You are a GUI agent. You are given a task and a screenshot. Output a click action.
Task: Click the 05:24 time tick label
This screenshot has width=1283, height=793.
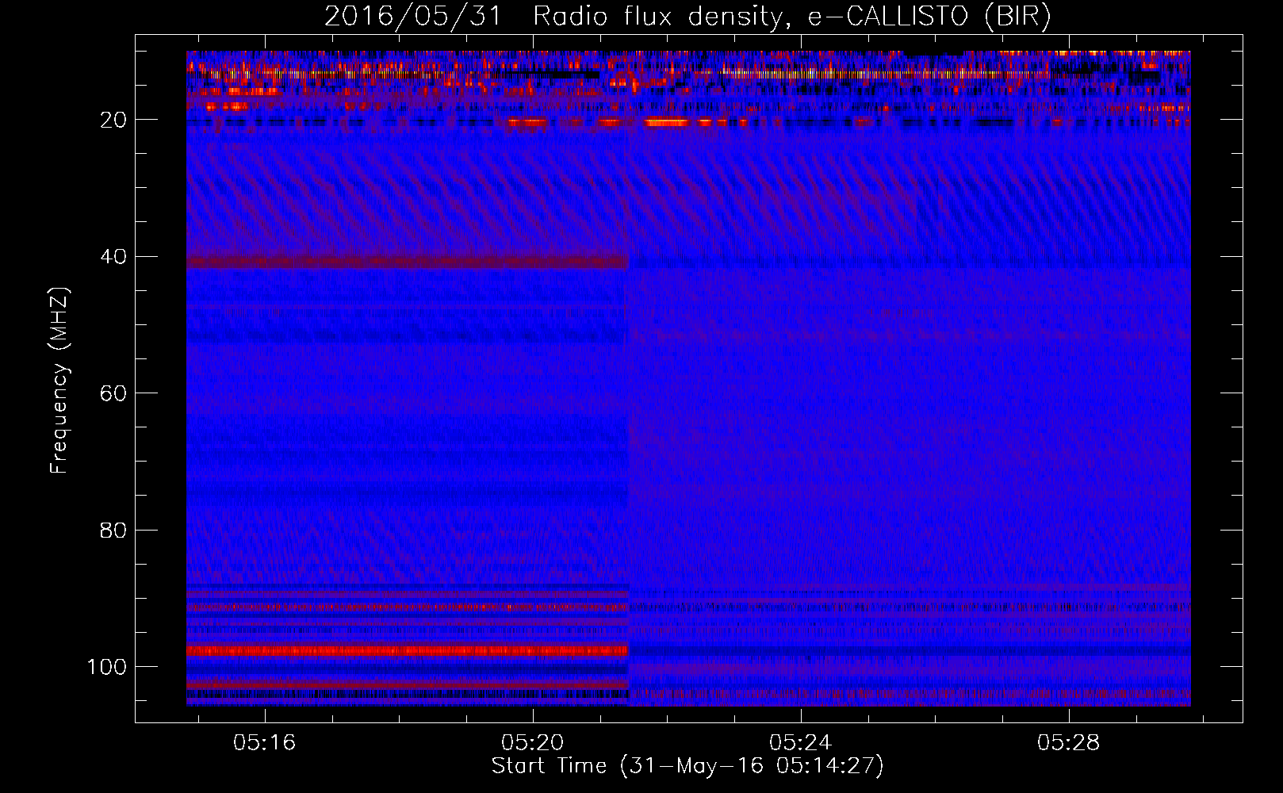point(800,743)
